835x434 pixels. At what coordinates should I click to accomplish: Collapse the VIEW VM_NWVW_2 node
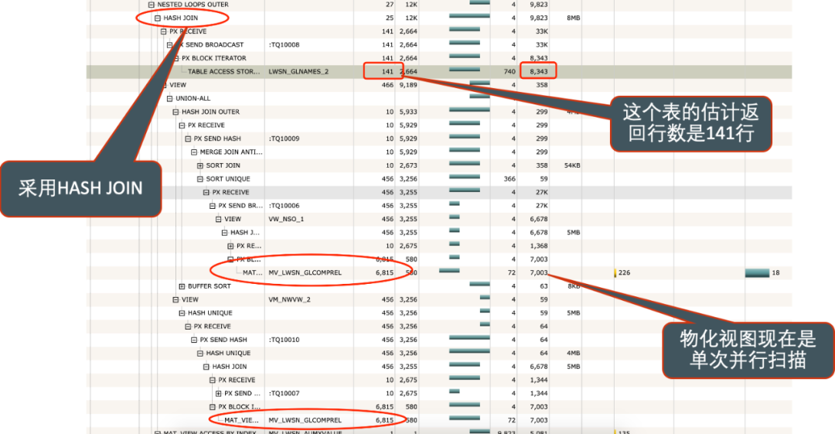(x=176, y=299)
